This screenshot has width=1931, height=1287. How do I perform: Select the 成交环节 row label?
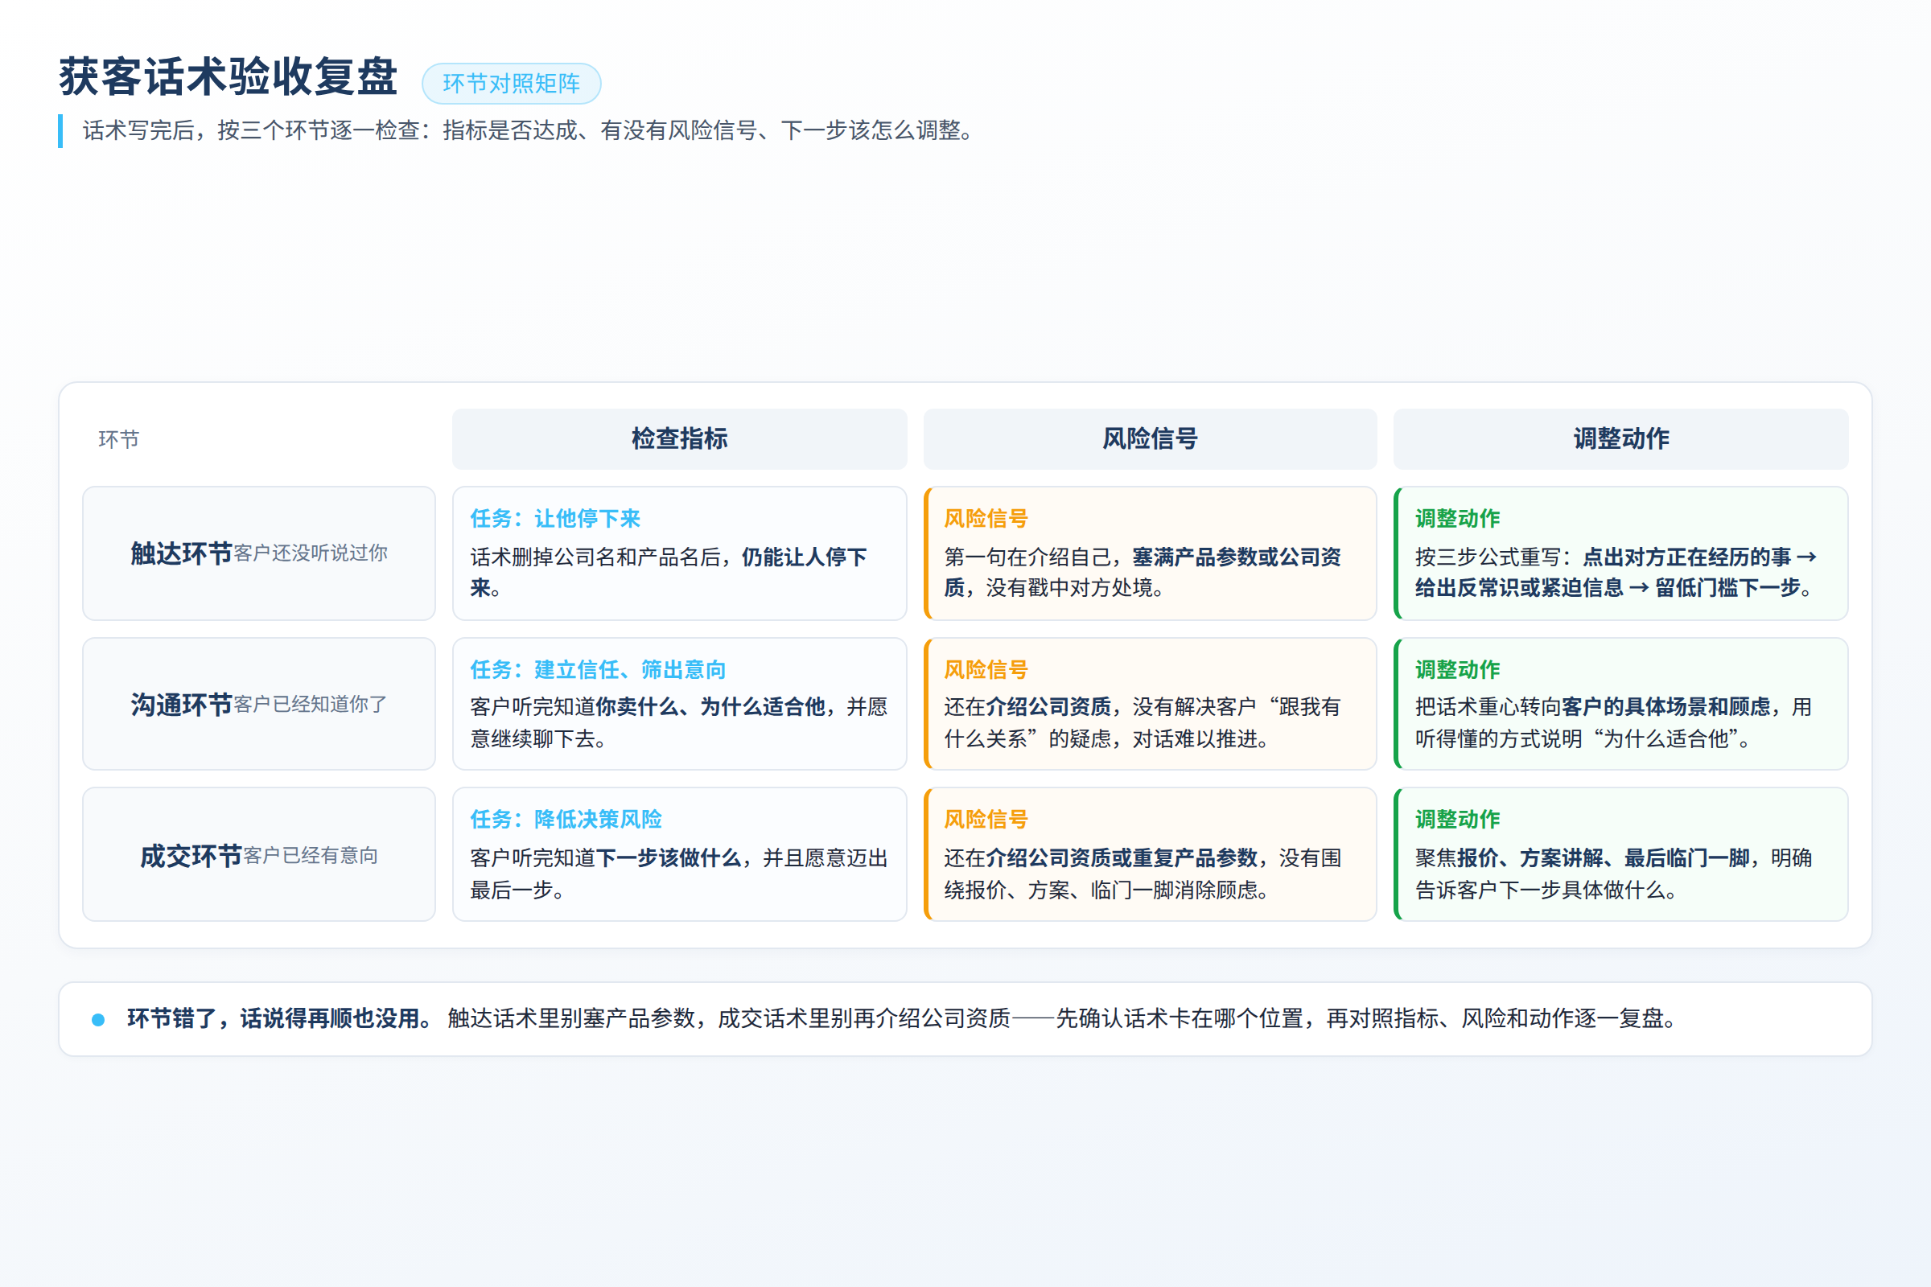click(191, 856)
